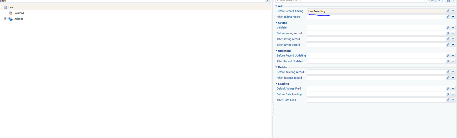Collapse the Updating section
Screen dimensions: 457x138
click(x=277, y=50)
